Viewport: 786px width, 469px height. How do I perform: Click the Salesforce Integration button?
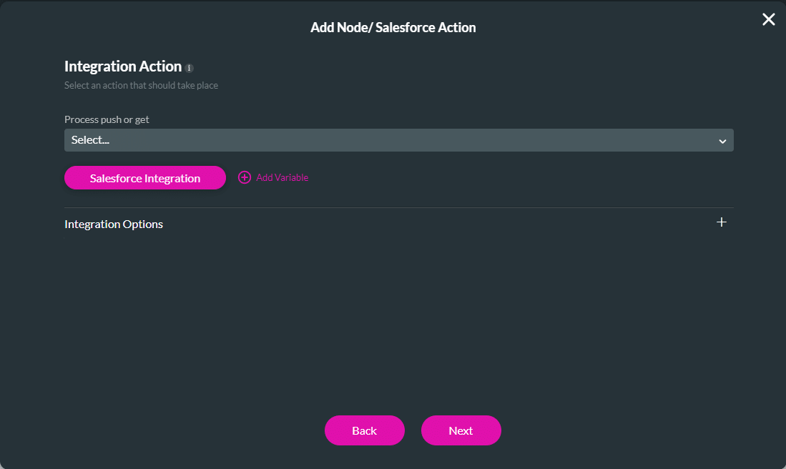[144, 177]
